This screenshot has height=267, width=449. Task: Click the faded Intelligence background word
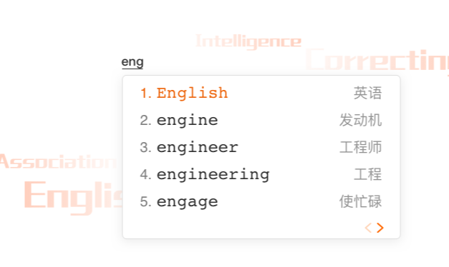point(248,41)
